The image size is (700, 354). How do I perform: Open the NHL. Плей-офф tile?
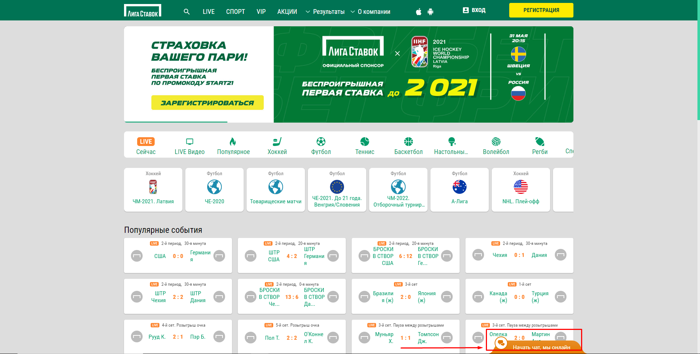point(521,190)
